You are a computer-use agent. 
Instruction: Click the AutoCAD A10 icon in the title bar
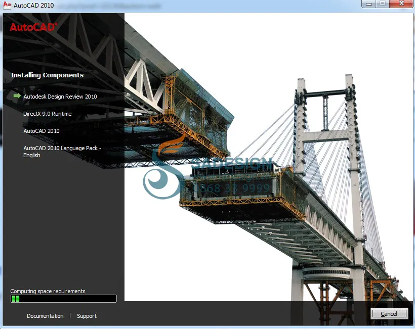7,4
